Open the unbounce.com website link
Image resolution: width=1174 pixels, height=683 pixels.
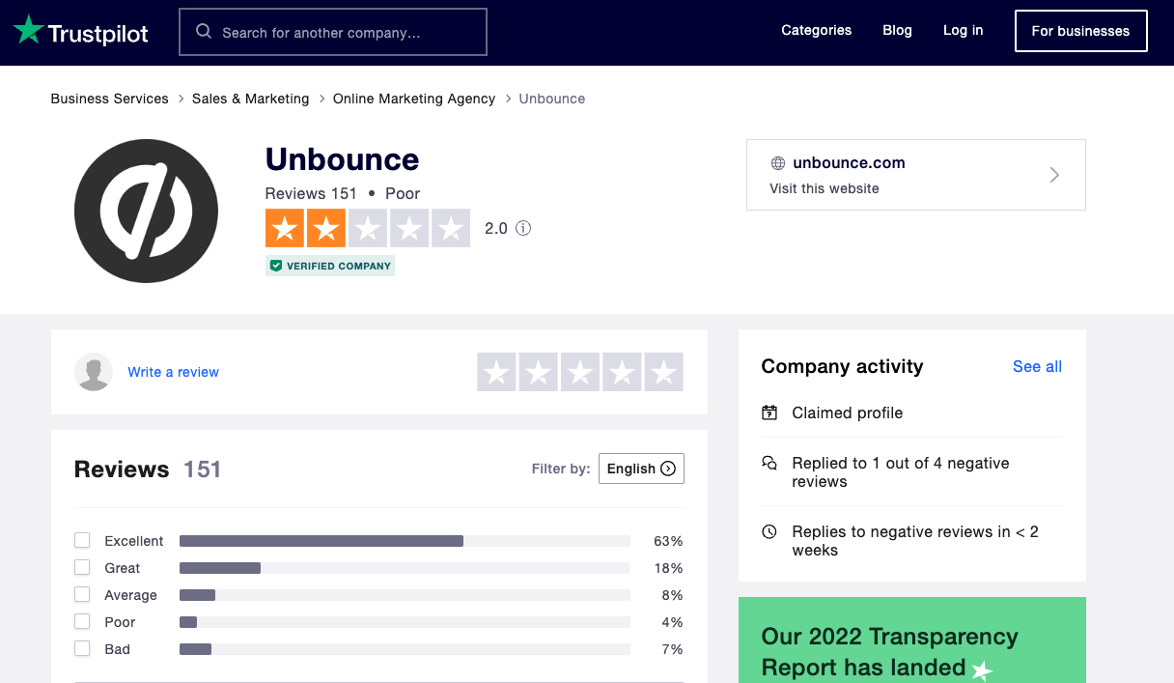click(915, 175)
